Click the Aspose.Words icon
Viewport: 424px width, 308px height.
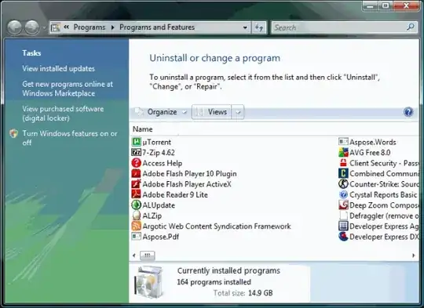(x=343, y=142)
